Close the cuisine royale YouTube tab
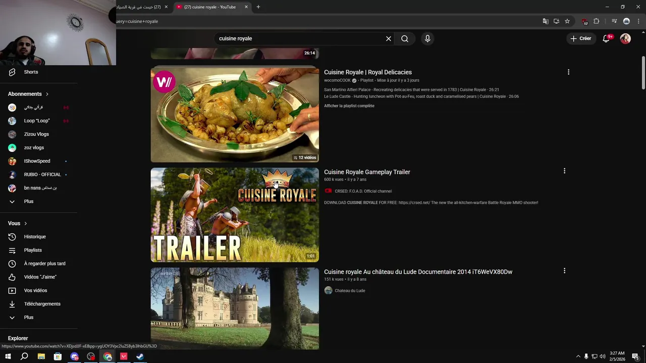646x363 pixels. coord(246,7)
